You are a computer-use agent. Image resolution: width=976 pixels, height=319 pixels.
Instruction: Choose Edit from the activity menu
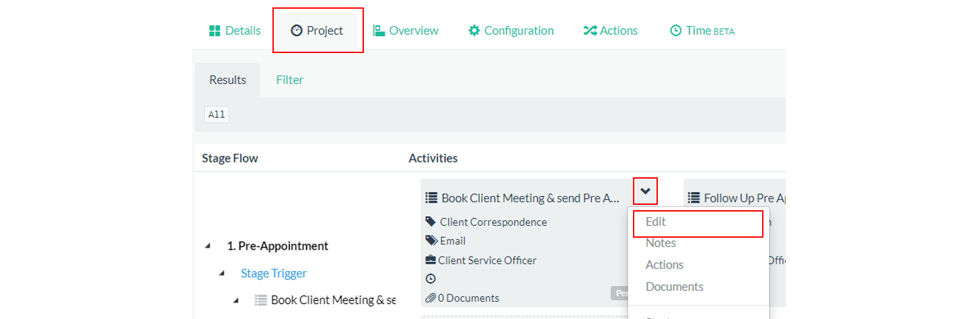pyautogui.click(x=656, y=222)
